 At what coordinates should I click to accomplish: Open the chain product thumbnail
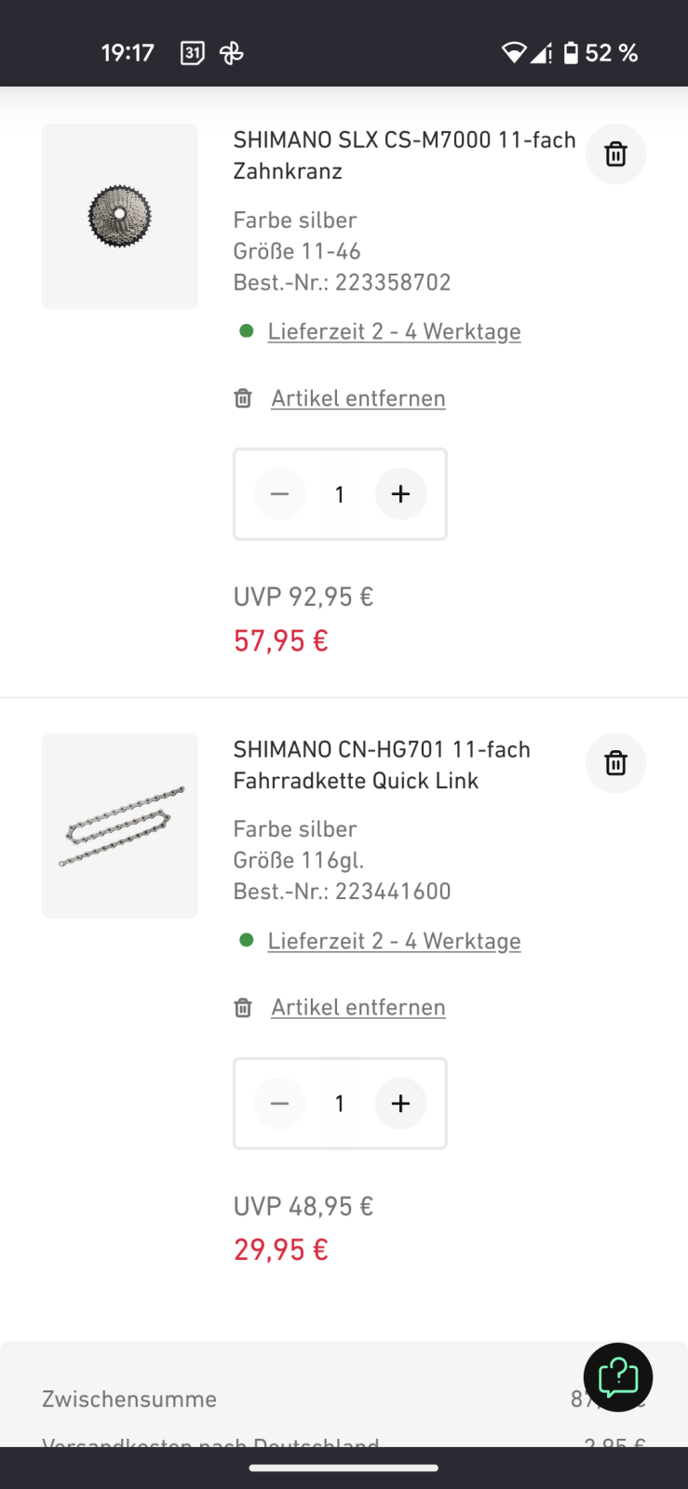point(120,825)
